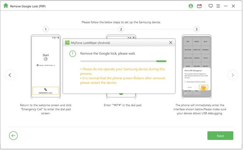Click the Allow button in USB debugging prompt
Screen dimensions: 243x150
203,87
